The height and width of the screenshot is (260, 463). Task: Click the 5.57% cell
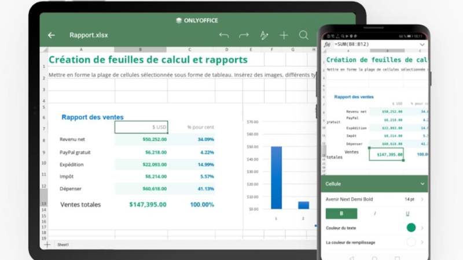point(207,177)
